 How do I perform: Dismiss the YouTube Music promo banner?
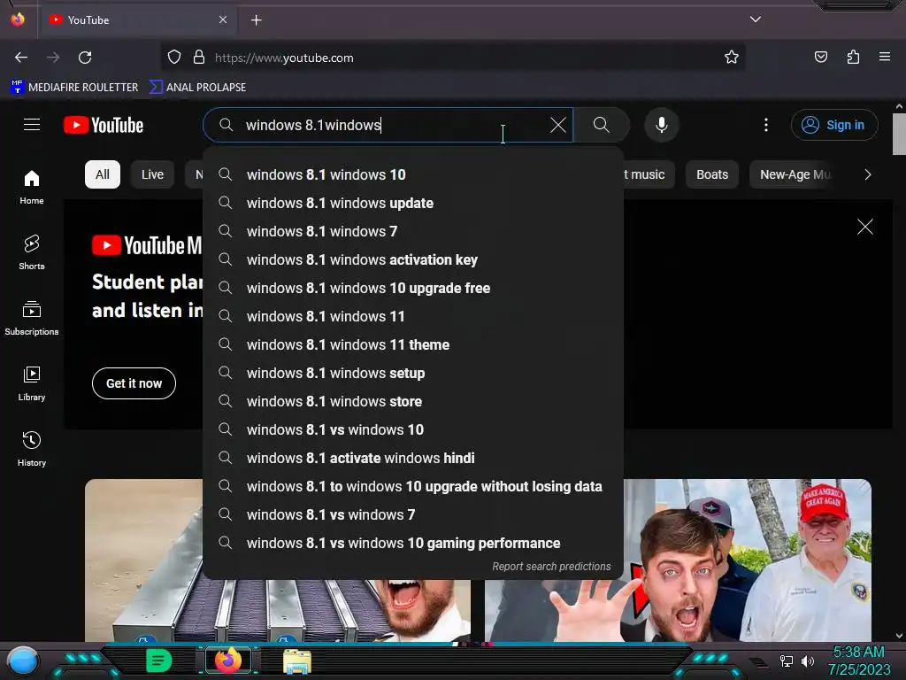coord(865,227)
